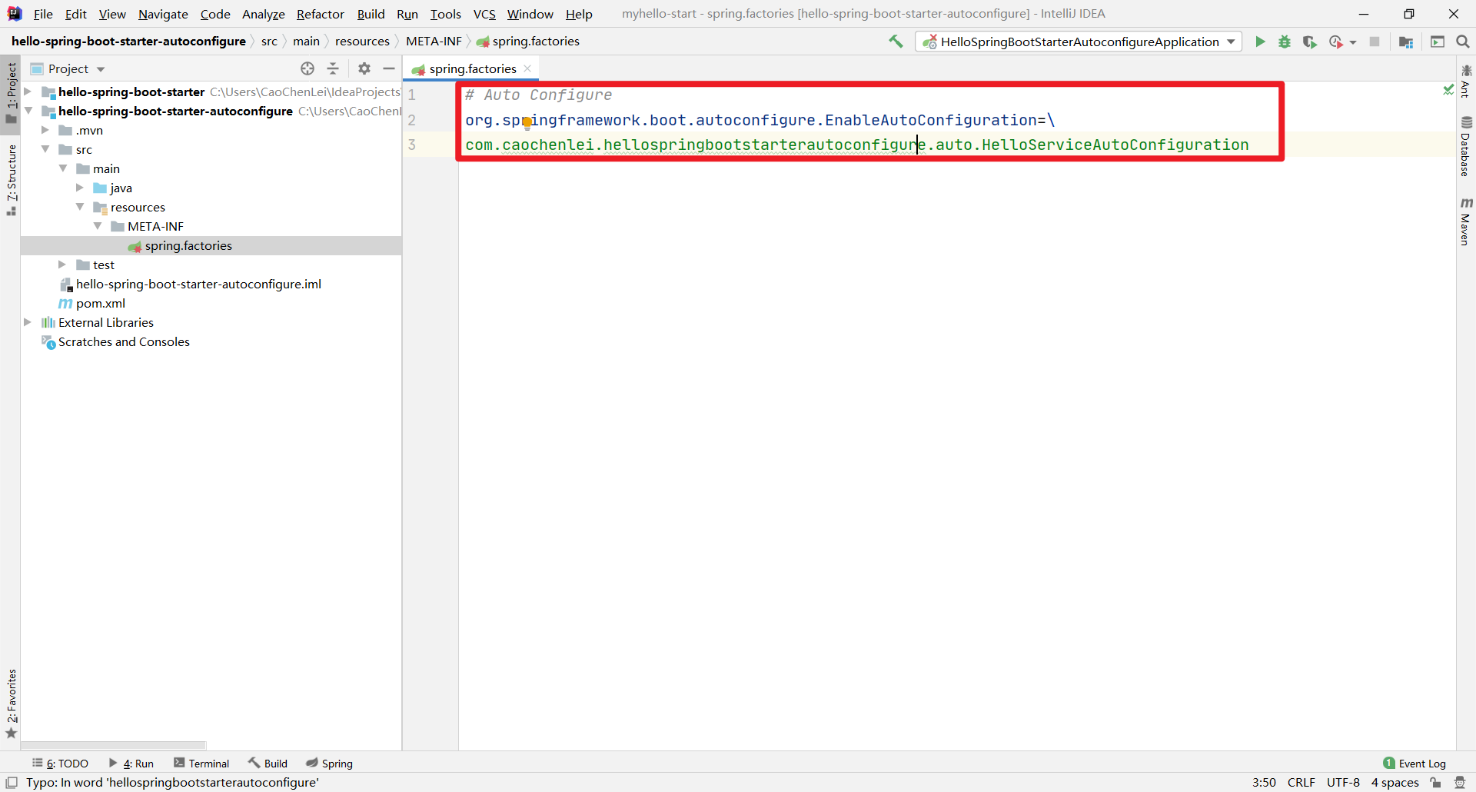The height and width of the screenshot is (792, 1476).
Task: Click the META-INF breadcrumb
Action: [x=434, y=41]
